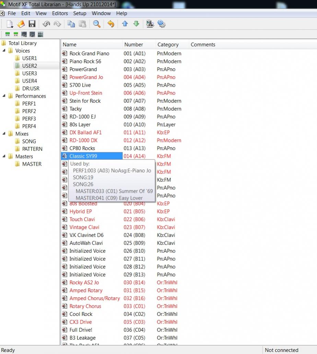Click folder icon next to DR:USR
The image size is (317, 354).
click(x=17, y=88)
